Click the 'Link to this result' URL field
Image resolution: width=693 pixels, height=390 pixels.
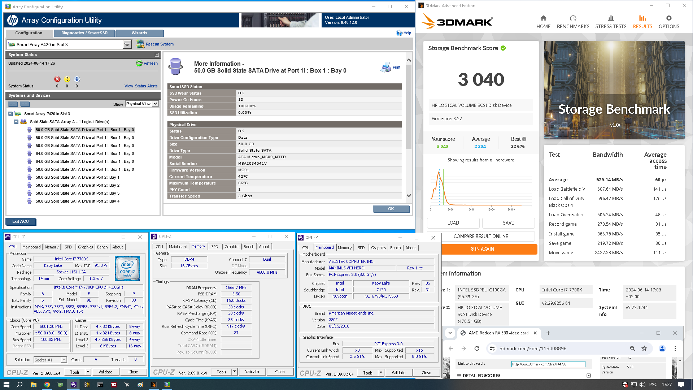point(548,364)
